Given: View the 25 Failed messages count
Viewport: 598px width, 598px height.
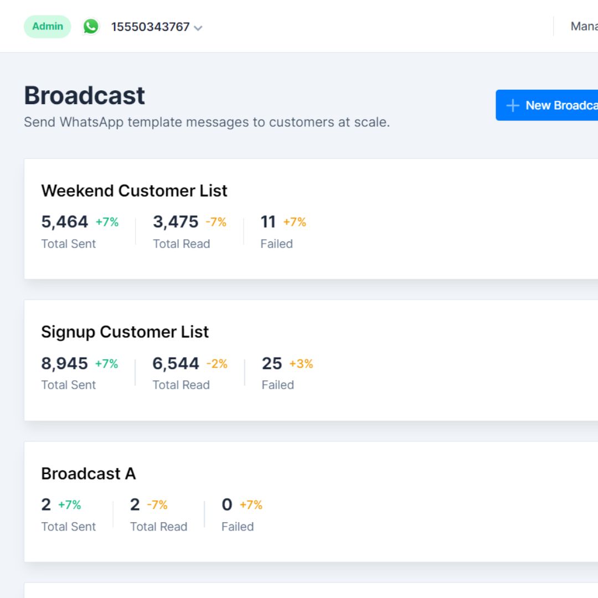Looking at the screenshot, I should pyautogui.click(x=271, y=364).
